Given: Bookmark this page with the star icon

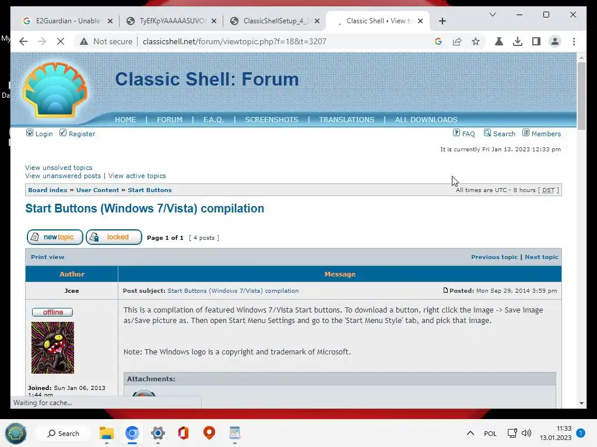Looking at the screenshot, I should point(476,41).
